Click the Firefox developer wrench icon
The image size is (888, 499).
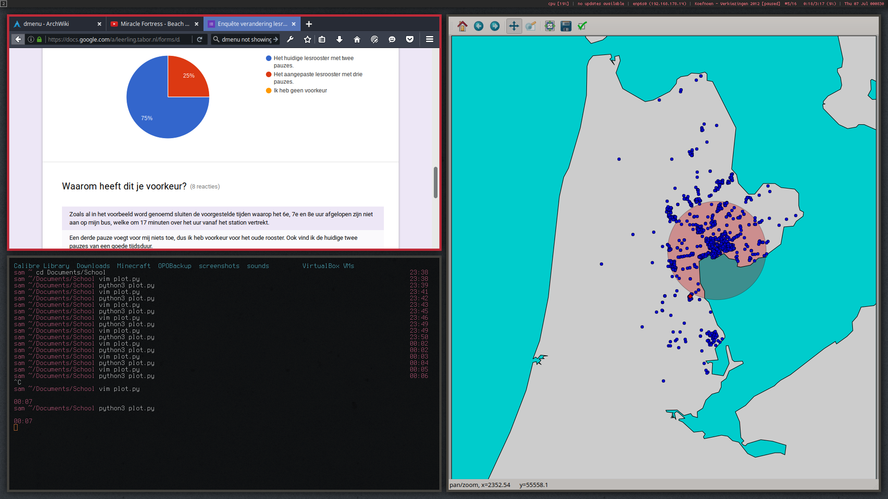tap(290, 40)
